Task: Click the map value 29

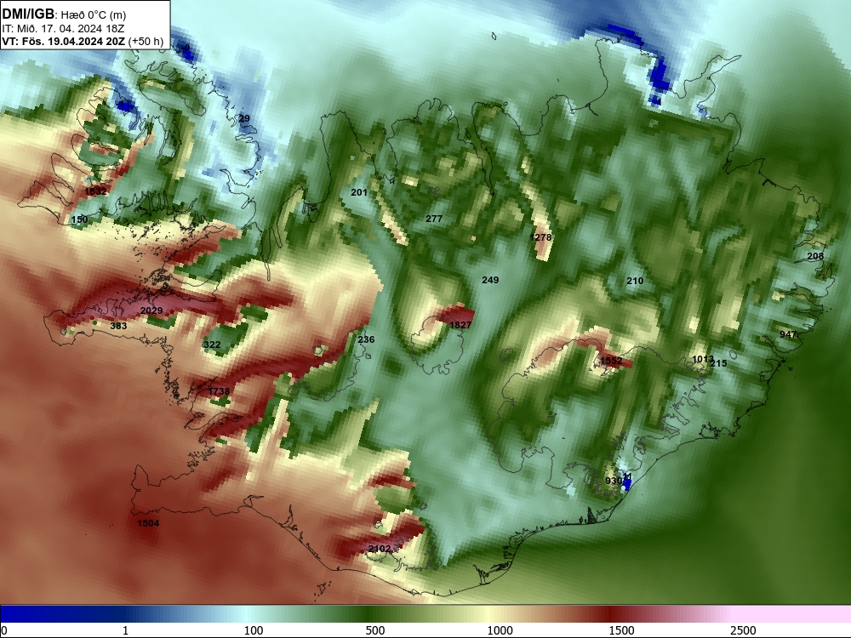Action: pos(244,118)
